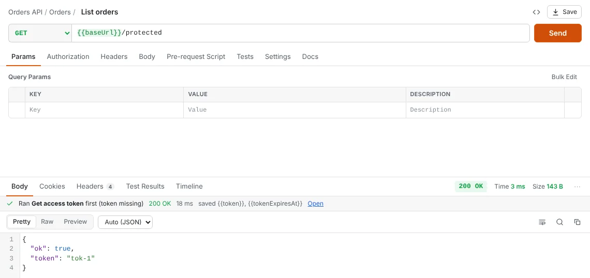Image resolution: width=590 pixels, height=278 pixels.
Task: Click the 200 OK status badge
Action: pyautogui.click(x=471, y=187)
